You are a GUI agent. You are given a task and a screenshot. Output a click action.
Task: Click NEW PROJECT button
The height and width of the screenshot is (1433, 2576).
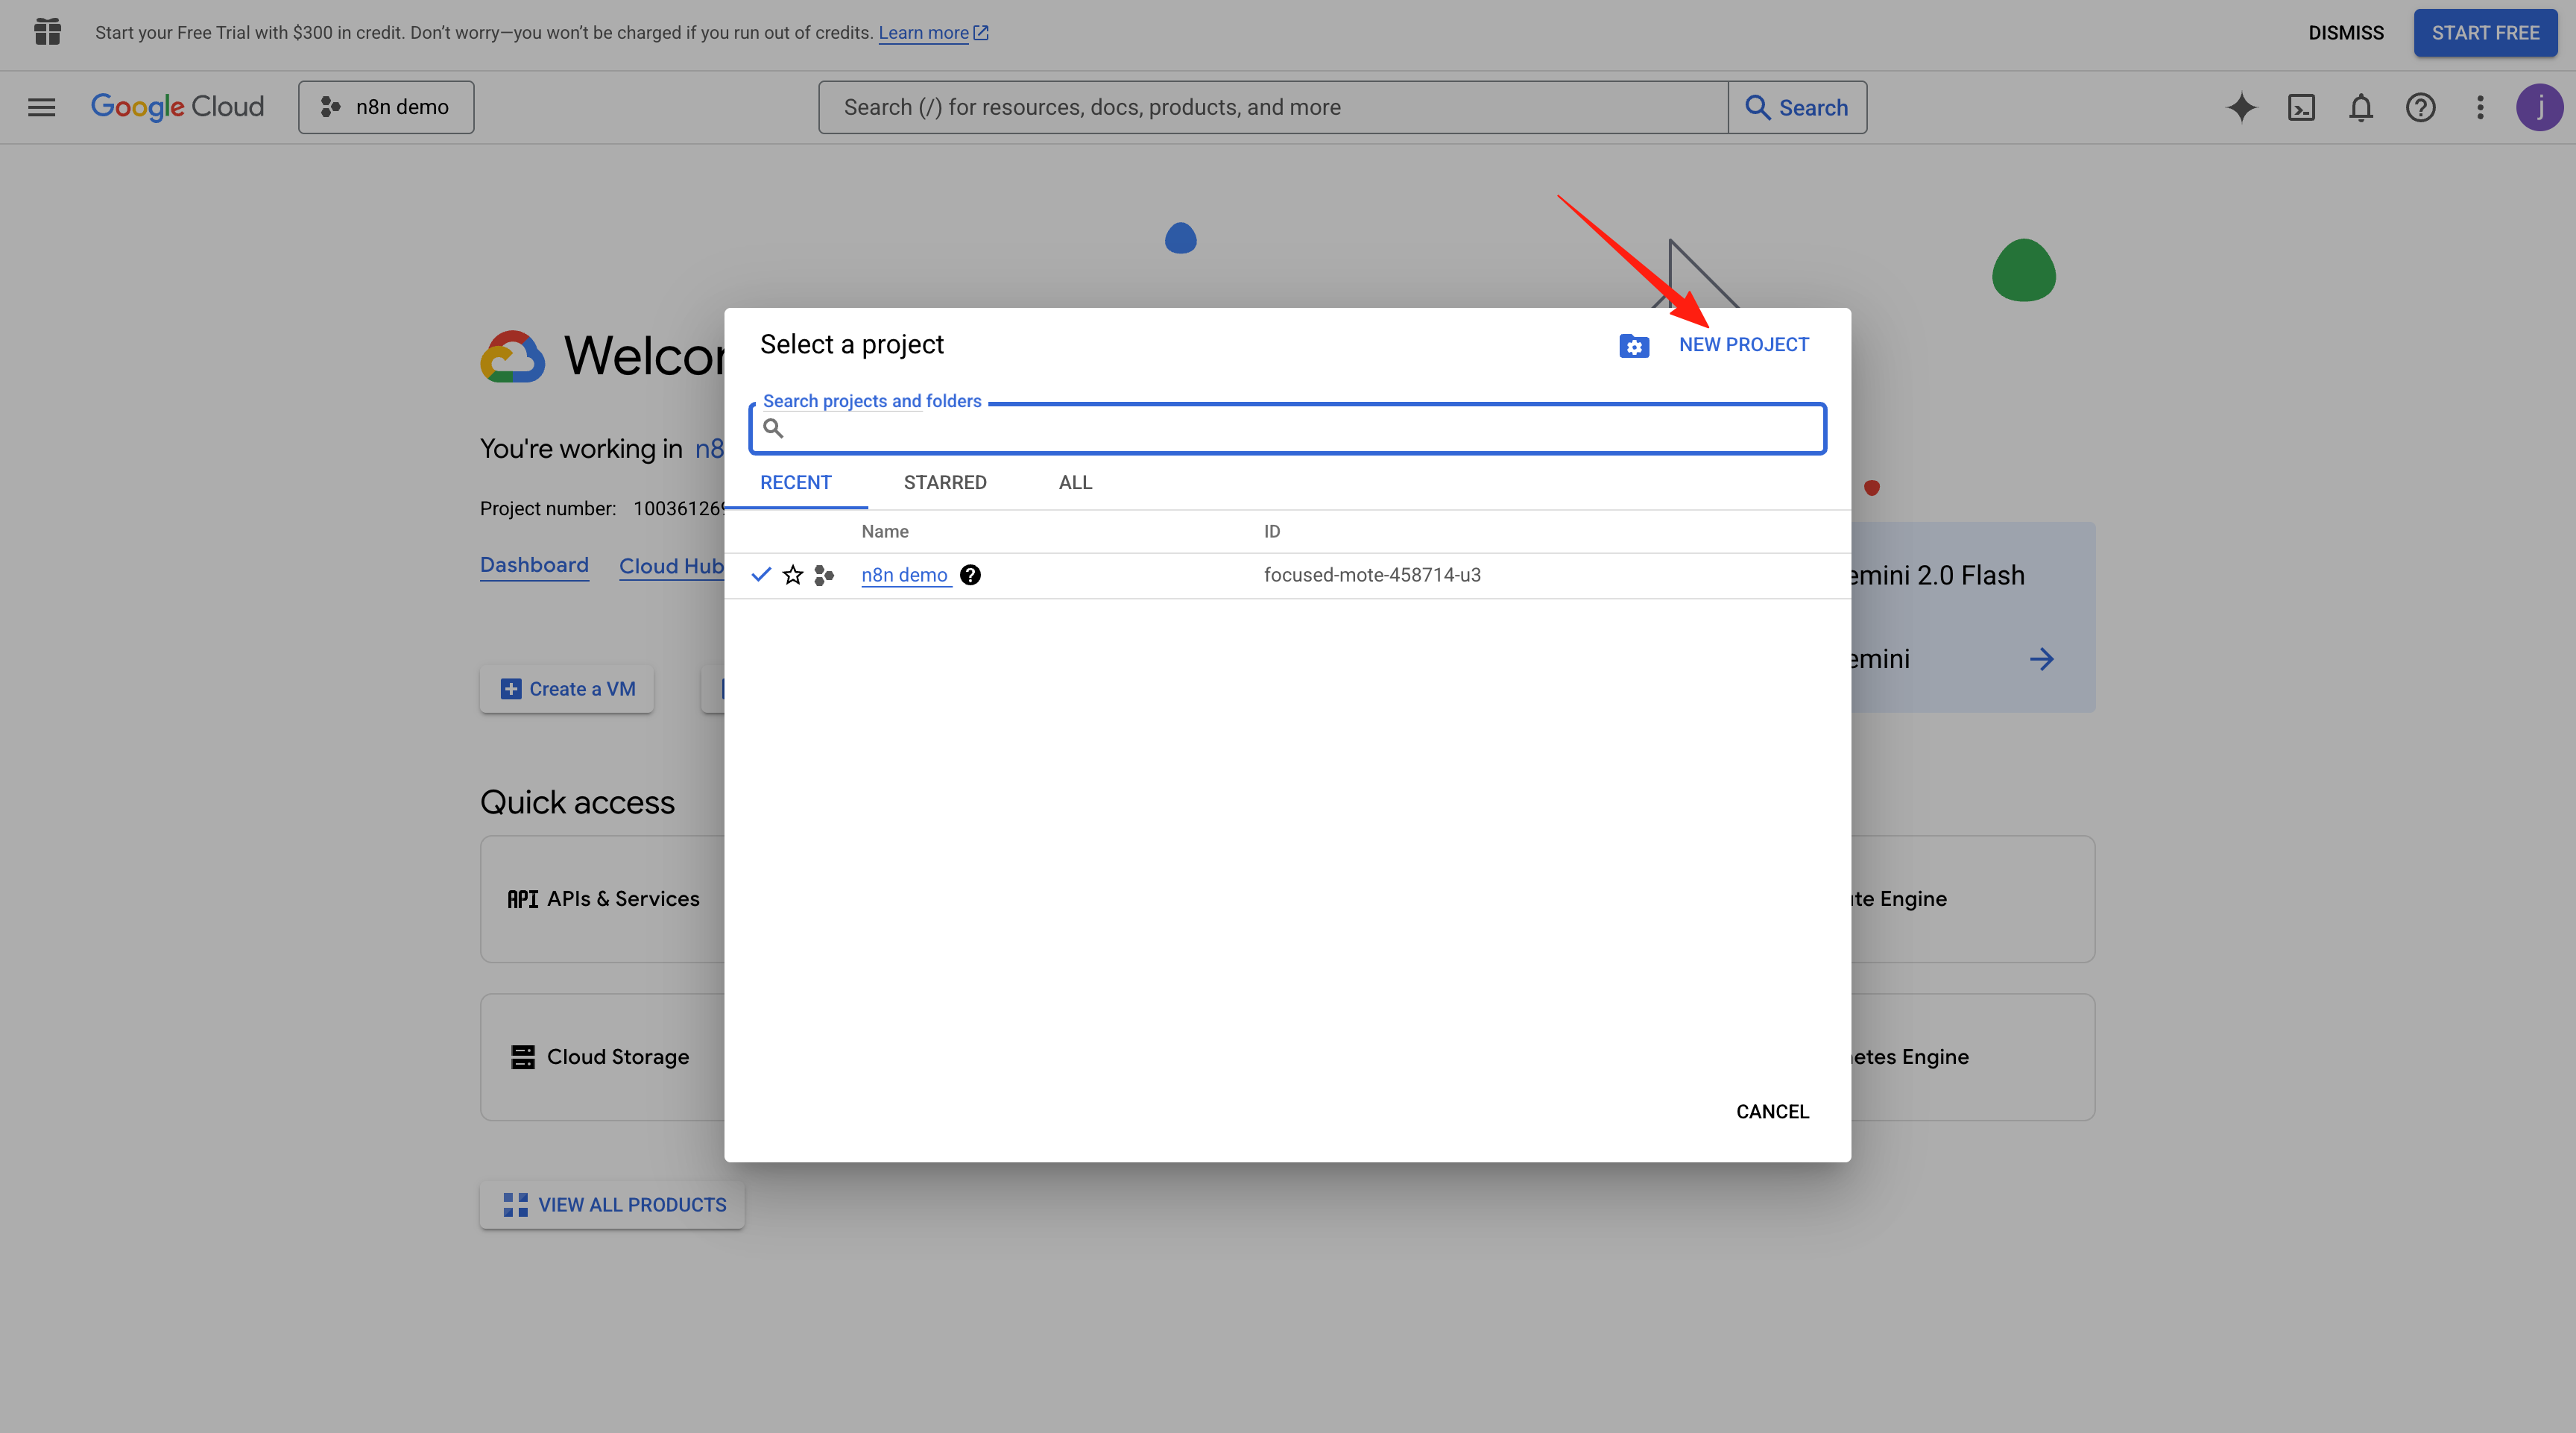click(1743, 345)
